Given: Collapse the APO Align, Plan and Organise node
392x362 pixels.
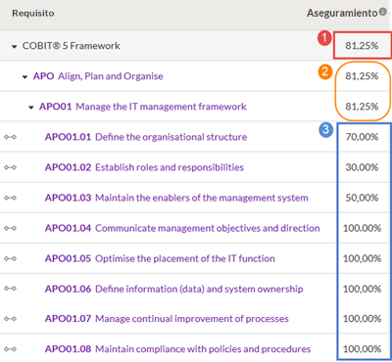Looking at the screenshot, I should coord(24,77).
